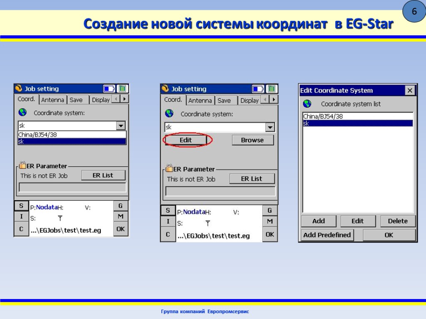
Task: Click Nodata value in left window status panel
Action: [47, 207]
